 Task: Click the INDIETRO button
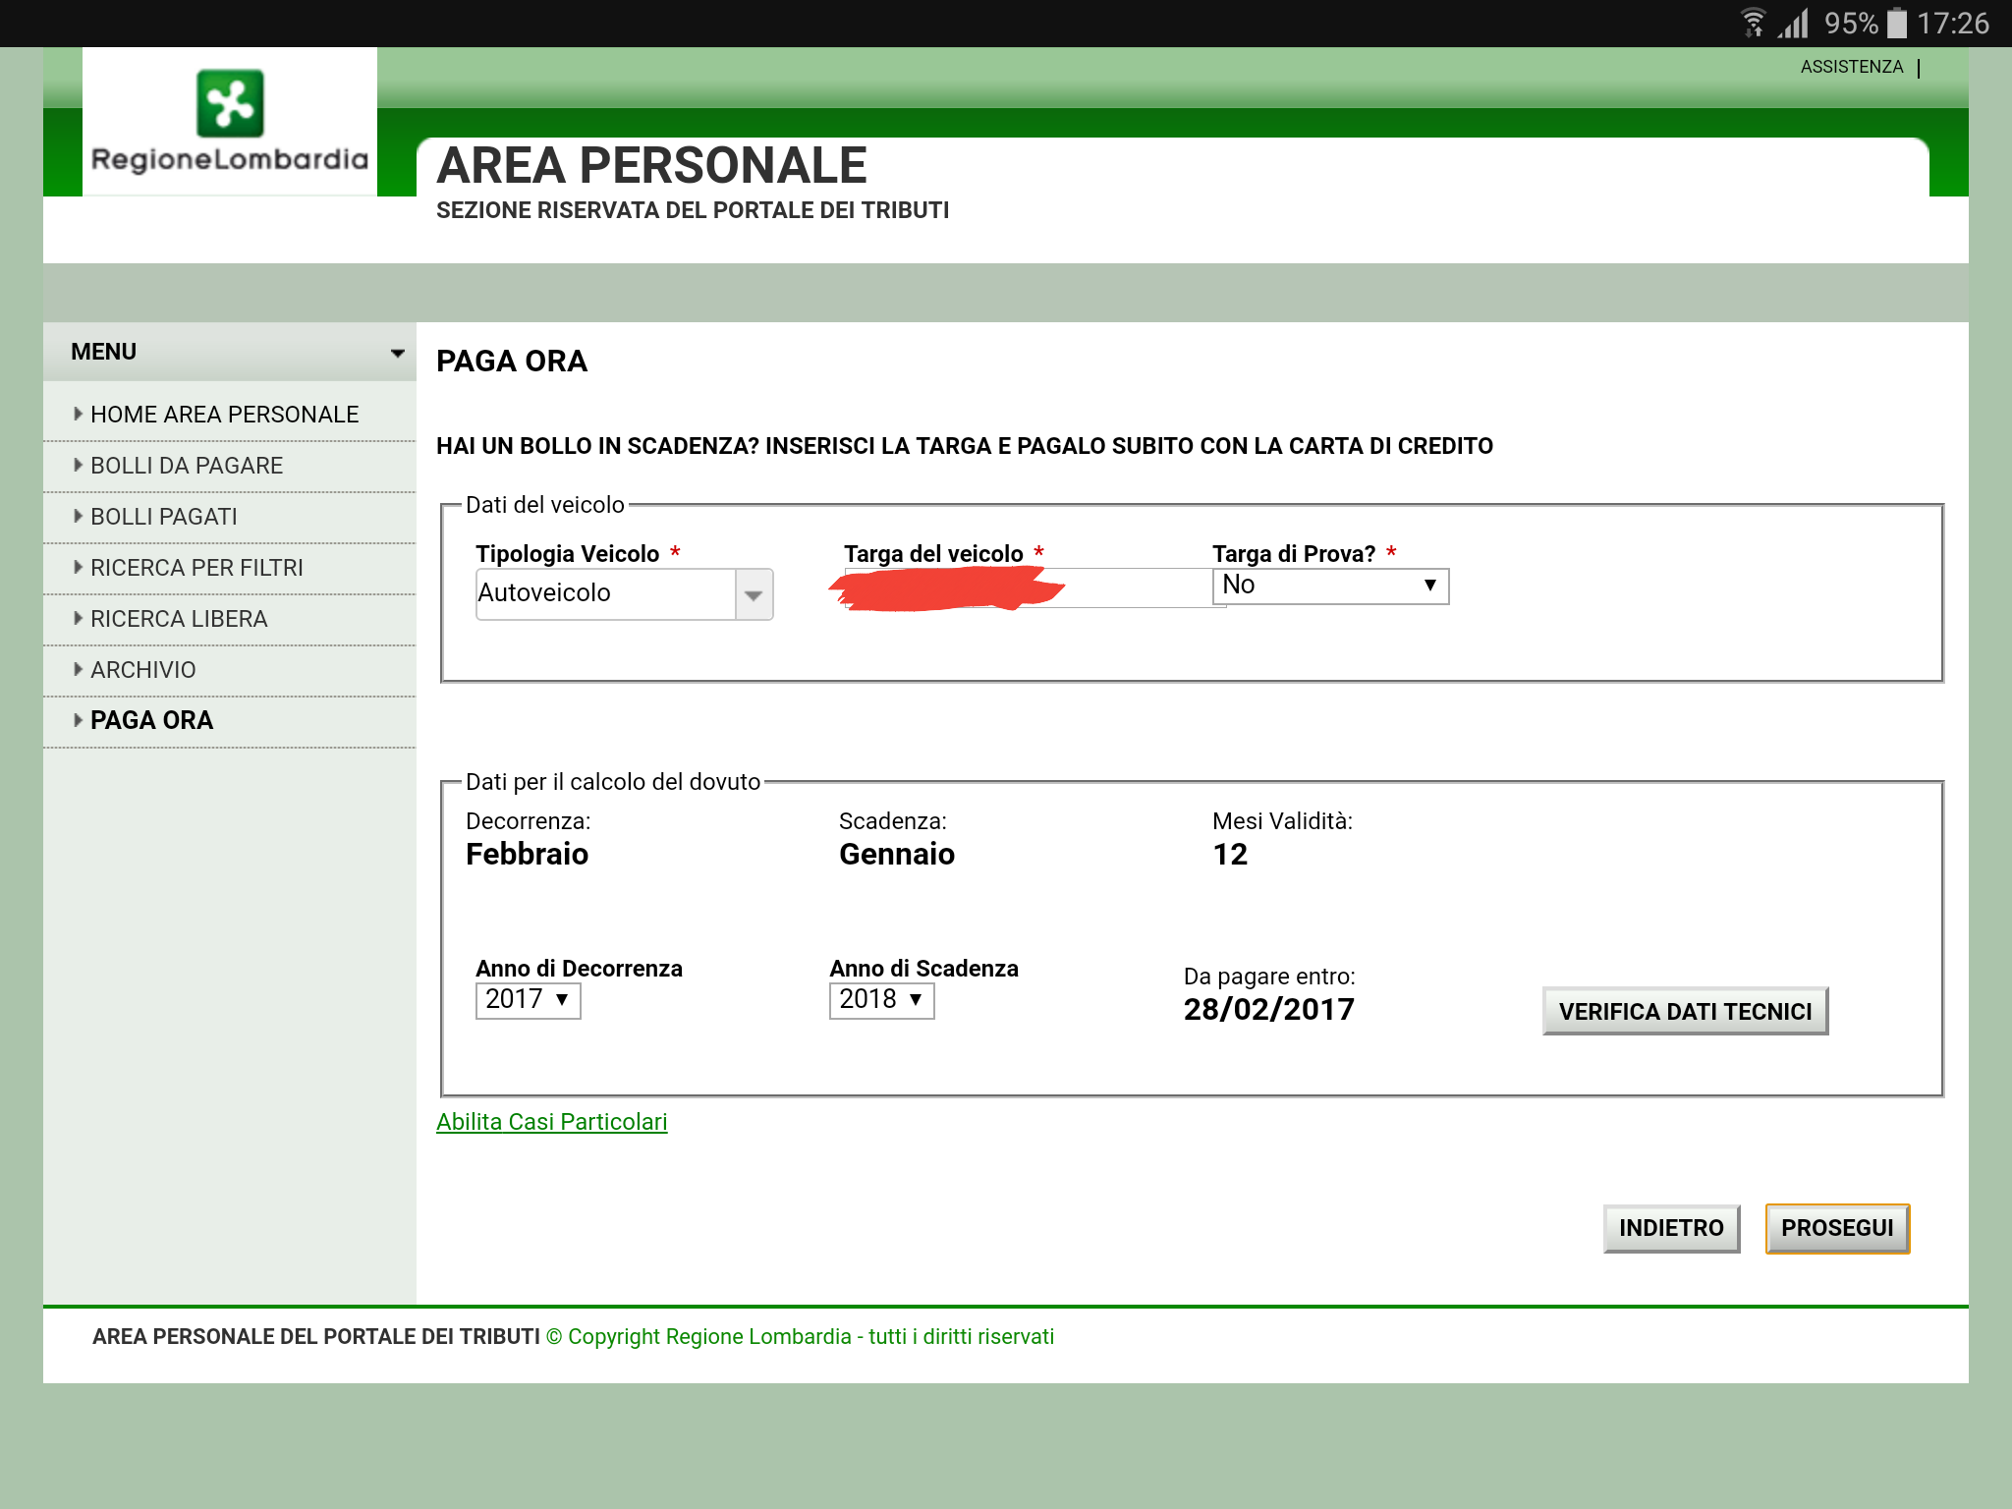(x=1670, y=1228)
